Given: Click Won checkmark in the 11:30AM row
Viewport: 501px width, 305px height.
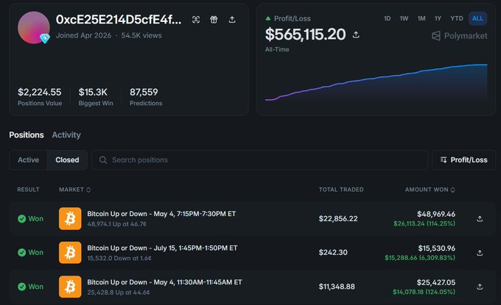Looking at the screenshot, I should tap(21, 287).
